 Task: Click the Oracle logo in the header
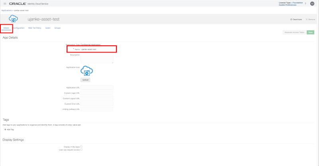pos(18,4)
